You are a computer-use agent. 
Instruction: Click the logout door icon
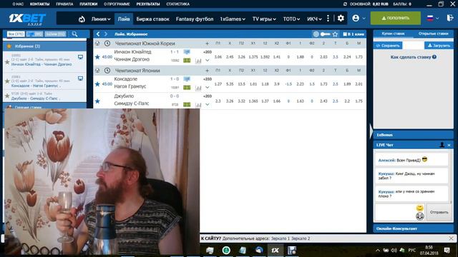tap(450, 18)
